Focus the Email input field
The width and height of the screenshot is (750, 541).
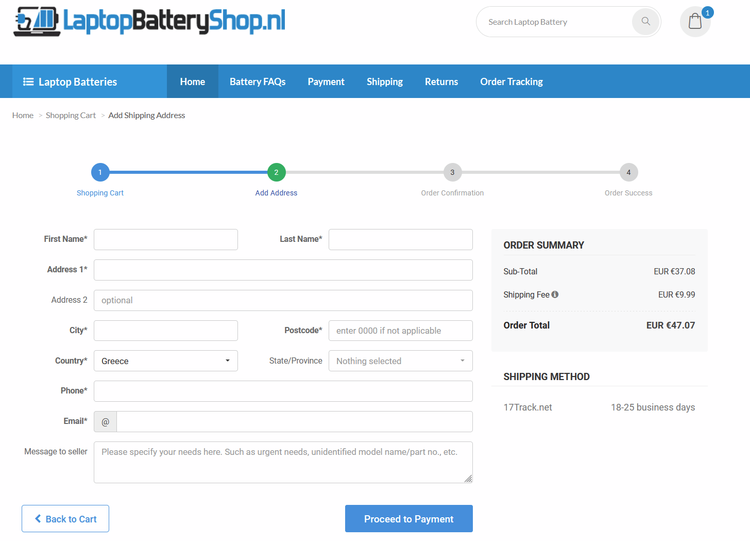pyautogui.click(x=295, y=422)
